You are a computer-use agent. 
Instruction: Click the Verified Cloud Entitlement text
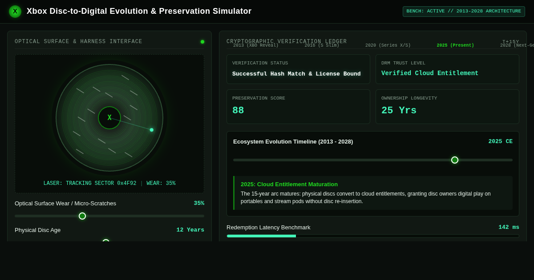[x=430, y=73]
